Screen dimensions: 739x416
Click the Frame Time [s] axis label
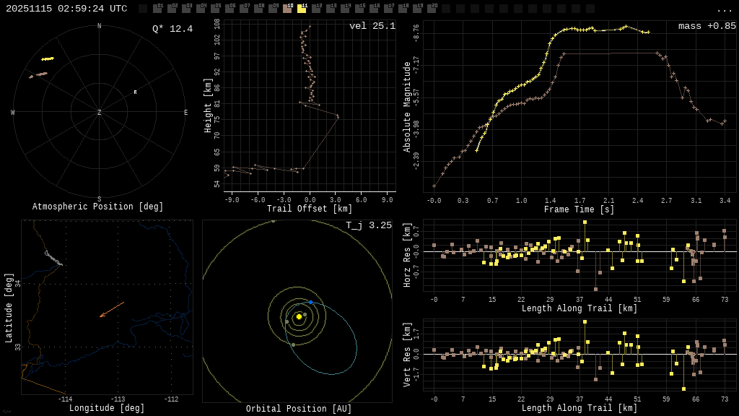click(x=579, y=209)
